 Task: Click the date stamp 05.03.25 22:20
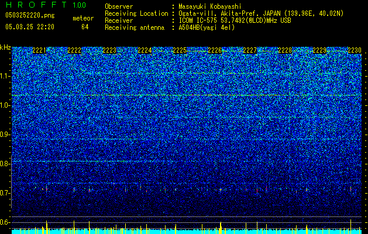(x=30, y=27)
